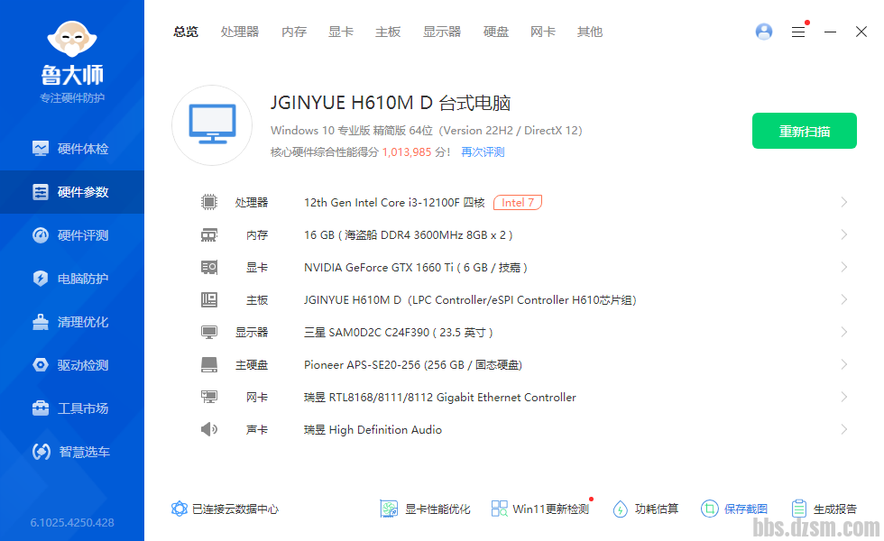The image size is (884, 541).
Task: Open 驱动检测 driver detection
Action: point(72,365)
